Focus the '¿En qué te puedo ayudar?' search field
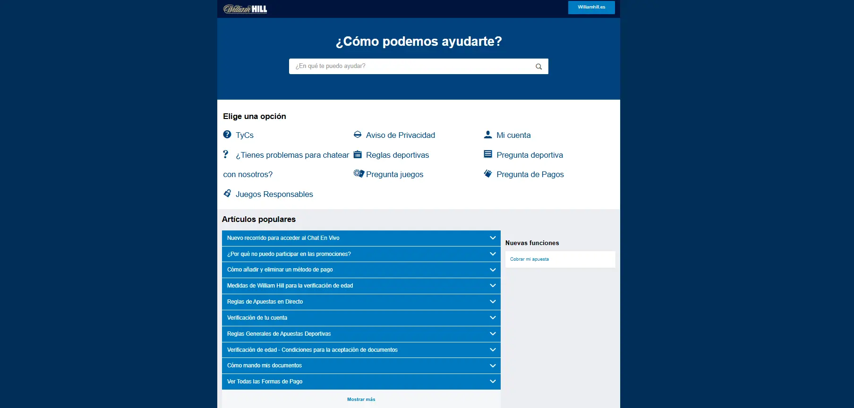Viewport: 854px width, 408px height. click(x=418, y=66)
